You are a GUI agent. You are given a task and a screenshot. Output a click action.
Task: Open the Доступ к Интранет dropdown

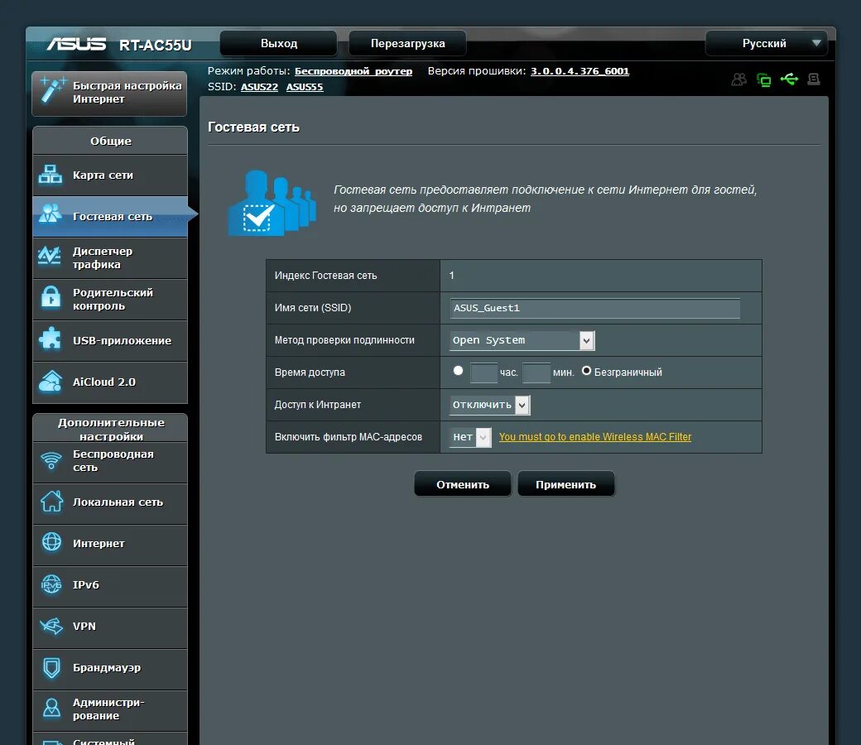pos(490,405)
